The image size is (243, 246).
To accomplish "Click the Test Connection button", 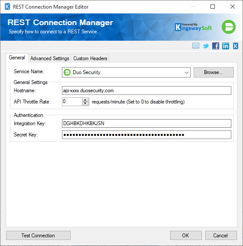I will [38, 235].
